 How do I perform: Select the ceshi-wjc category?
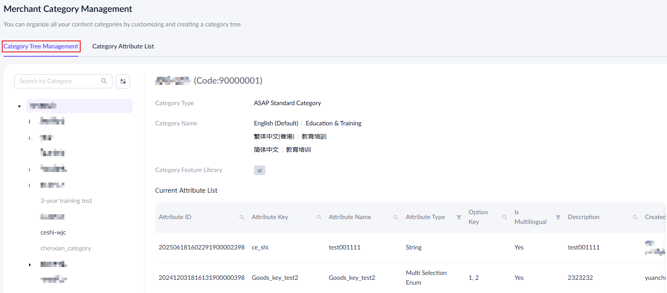click(53, 232)
